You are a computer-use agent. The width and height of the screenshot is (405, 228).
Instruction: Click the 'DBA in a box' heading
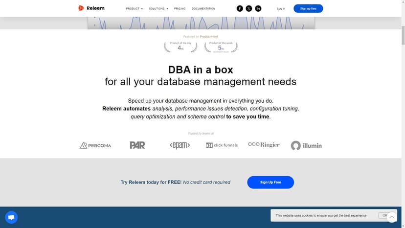(x=201, y=70)
